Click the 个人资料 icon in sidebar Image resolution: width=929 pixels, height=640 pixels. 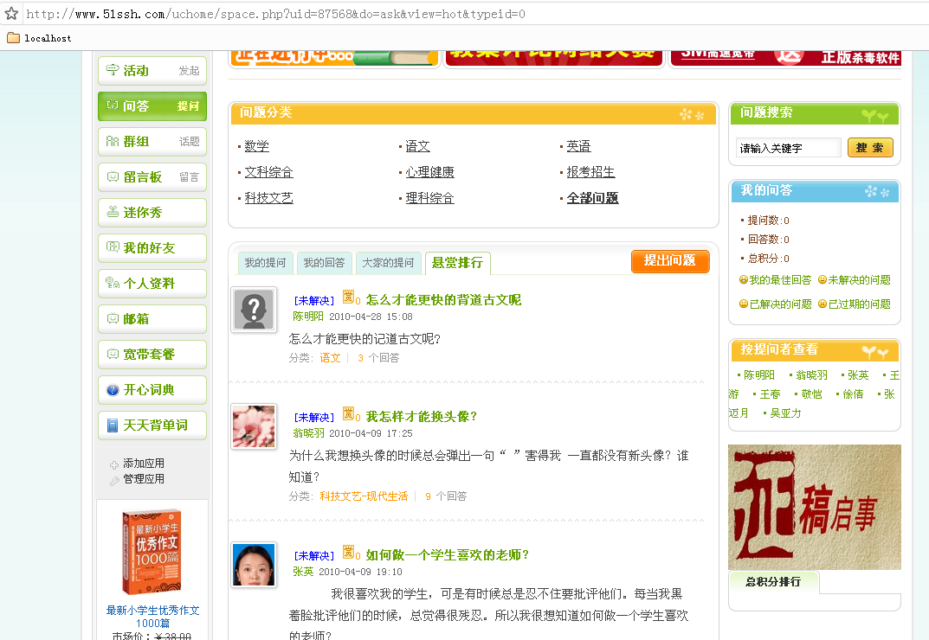[113, 283]
